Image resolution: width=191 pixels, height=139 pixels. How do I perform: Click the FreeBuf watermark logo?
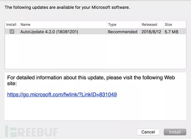(30, 131)
